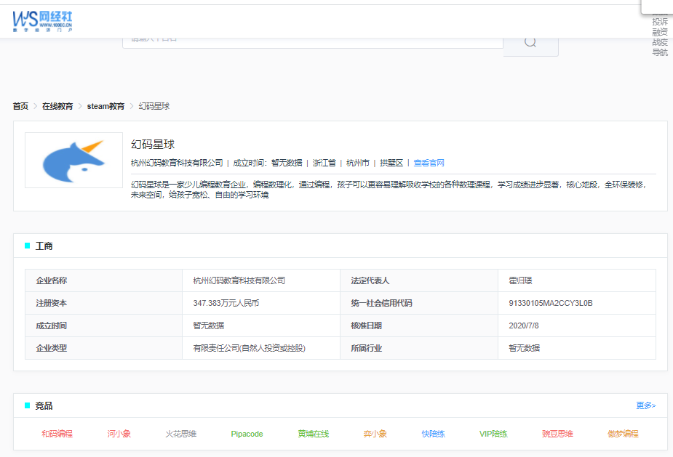Click credit code 91330105MA2CCY3L0B
This screenshot has width=673, height=457.
tap(551, 303)
